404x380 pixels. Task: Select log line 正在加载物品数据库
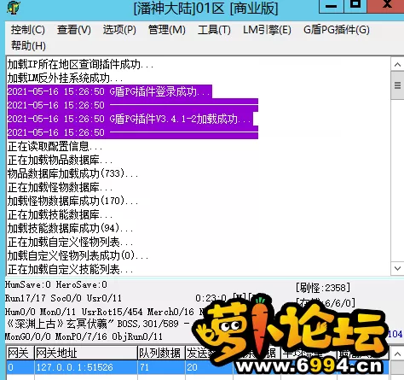(x=60, y=160)
